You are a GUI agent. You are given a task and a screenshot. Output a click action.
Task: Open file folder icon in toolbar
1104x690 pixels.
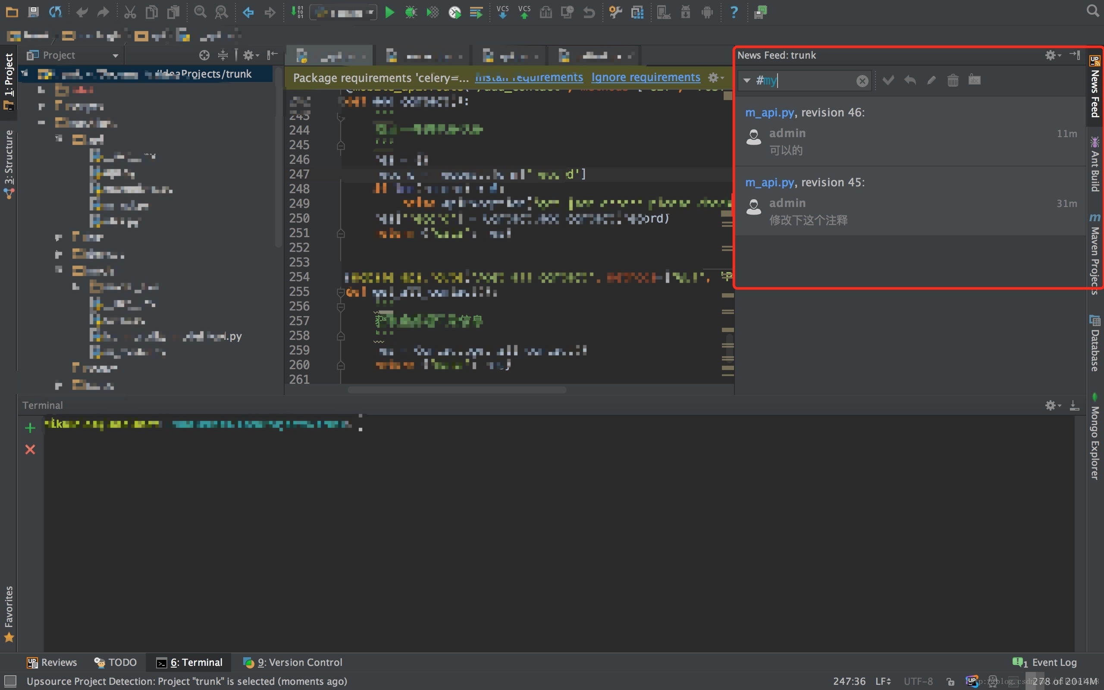12,12
